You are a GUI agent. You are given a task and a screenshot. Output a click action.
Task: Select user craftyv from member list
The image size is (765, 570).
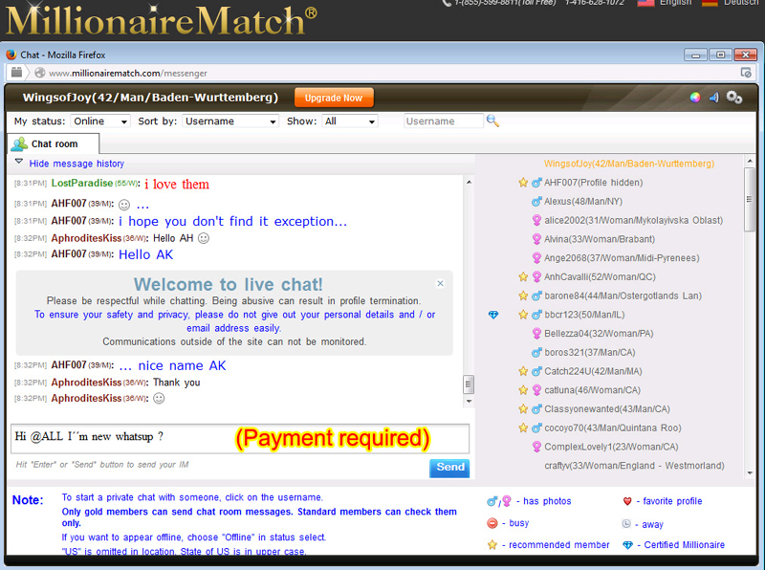coord(634,466)
